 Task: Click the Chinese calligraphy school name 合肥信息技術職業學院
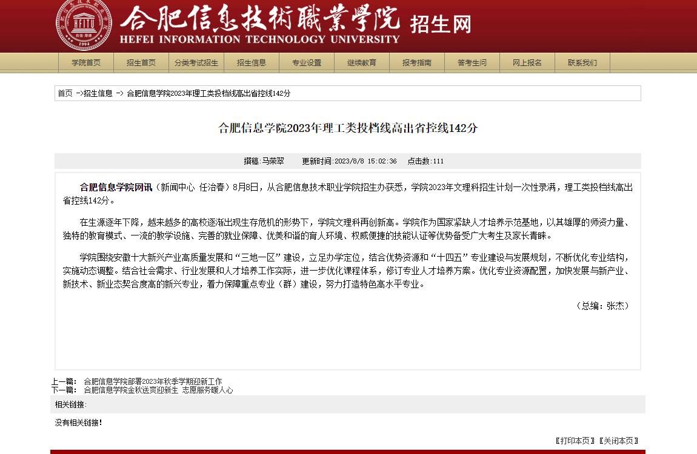coord(260,19)
